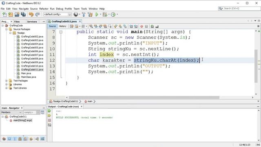Toggle the Navigator Javadoc window button
Viewport: 261px width, 147px height.
point(42,112)
